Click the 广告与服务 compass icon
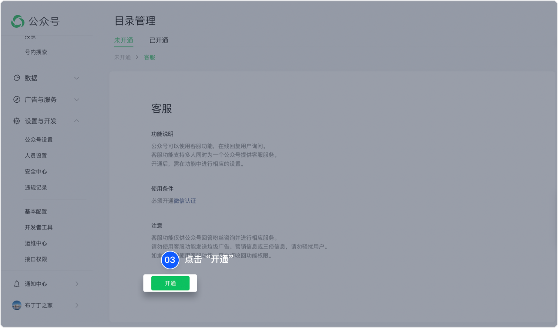Screen dimensions: 558x328 tap(17, 100)
